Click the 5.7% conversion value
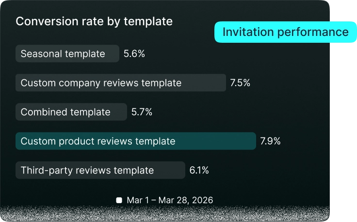Viewport: 357px width, 222px height. [x=142, y=112]
